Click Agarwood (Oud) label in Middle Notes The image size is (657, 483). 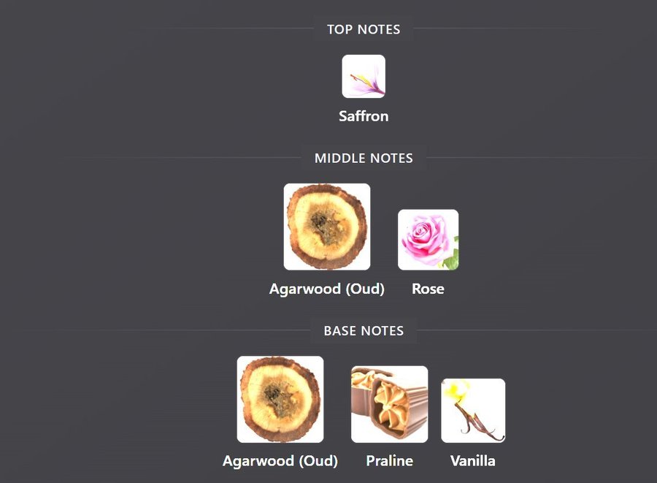pos(327,289)
